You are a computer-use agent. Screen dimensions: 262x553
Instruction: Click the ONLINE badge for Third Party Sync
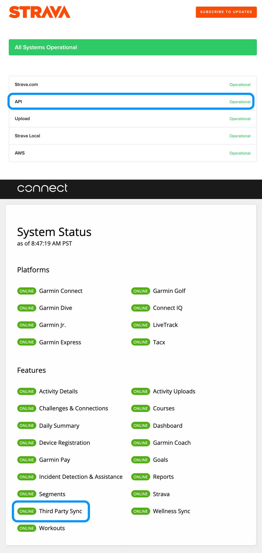point(27,511)
